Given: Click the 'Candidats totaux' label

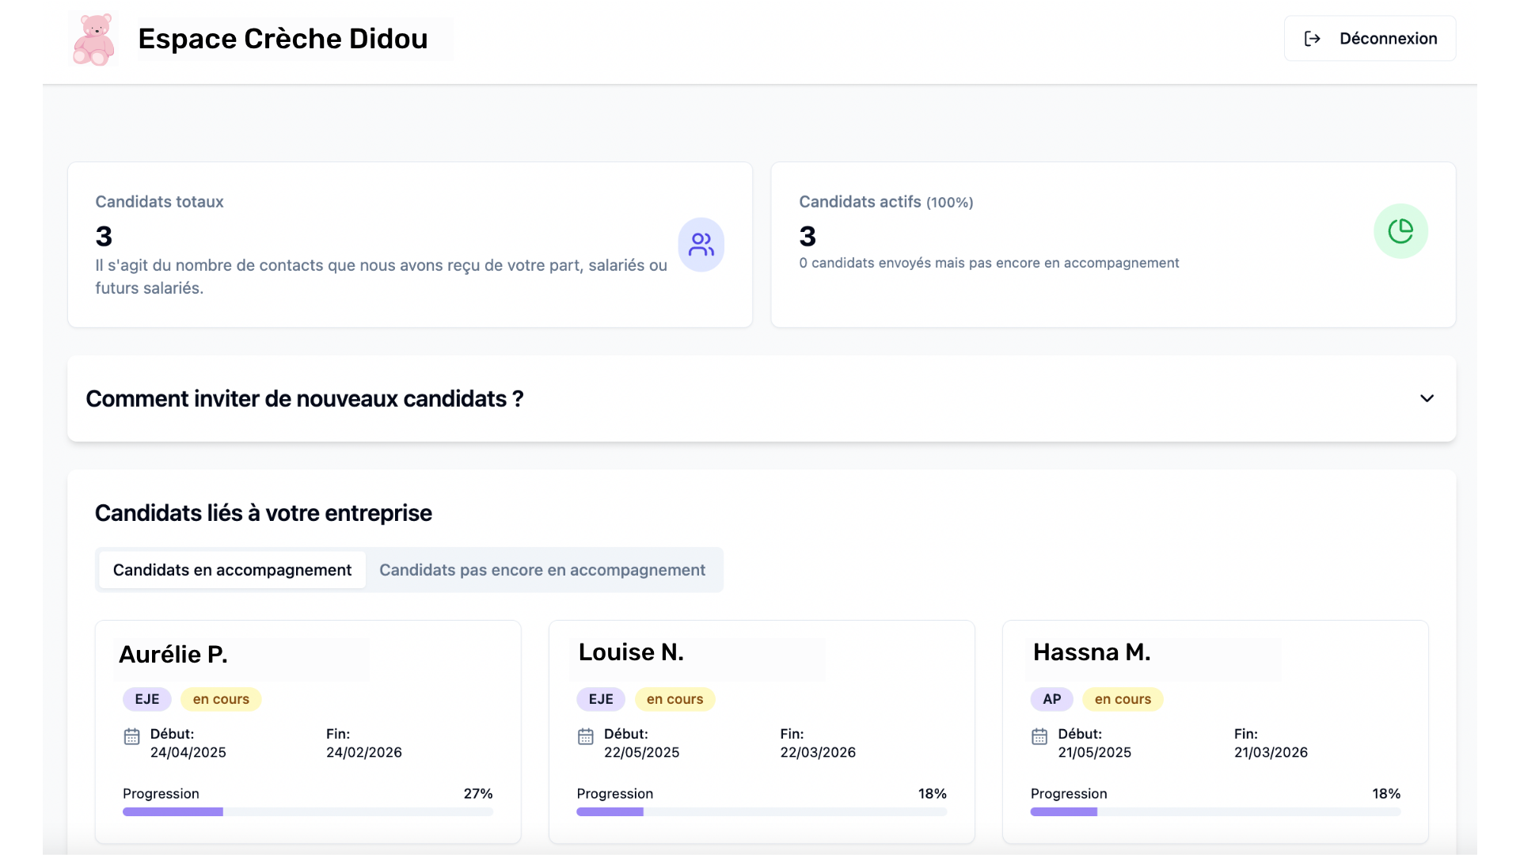Looking at the screenshot, I should 159,202.
